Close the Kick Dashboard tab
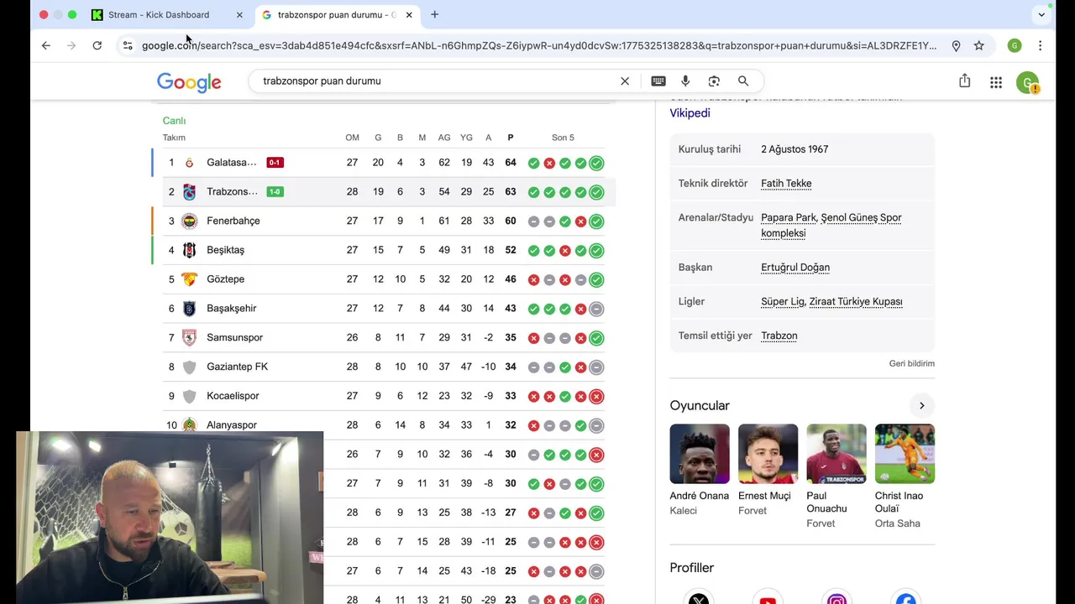Screen dimensions: 1075x604 click(x=239, y=15)
